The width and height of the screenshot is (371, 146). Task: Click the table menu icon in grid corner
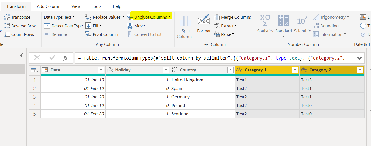tap(35, 70)
